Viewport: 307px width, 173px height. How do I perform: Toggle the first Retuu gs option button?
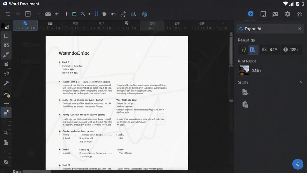coord(244,50)
